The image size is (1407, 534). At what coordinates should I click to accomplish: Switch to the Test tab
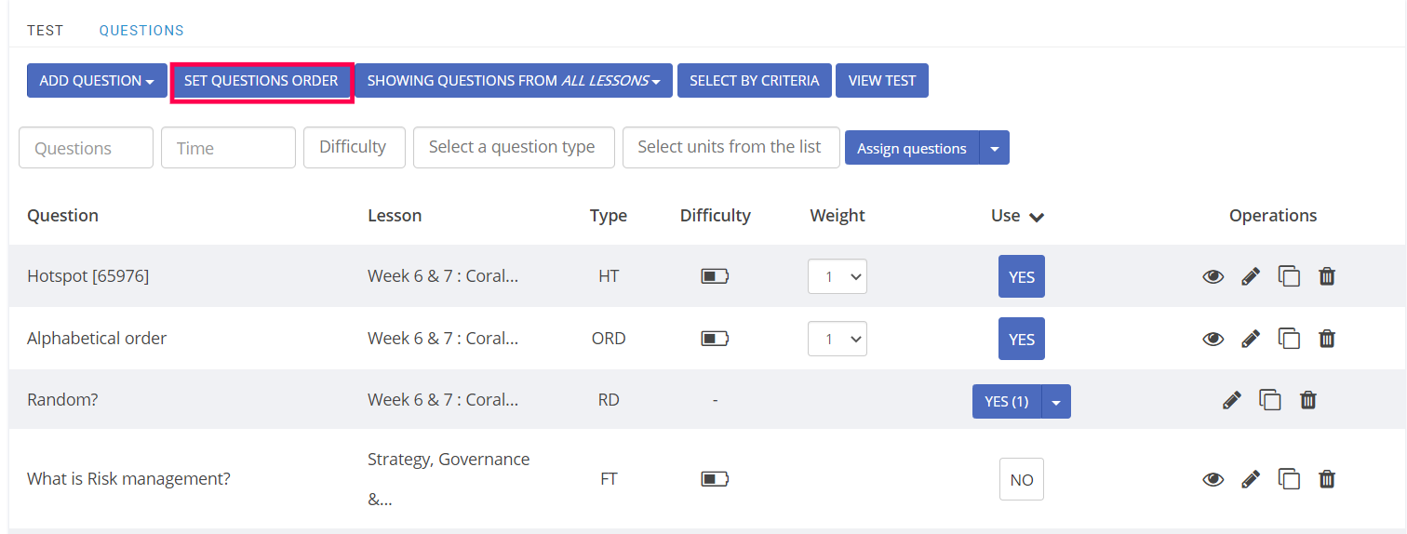pyautogui.click(x=45, y=31)
